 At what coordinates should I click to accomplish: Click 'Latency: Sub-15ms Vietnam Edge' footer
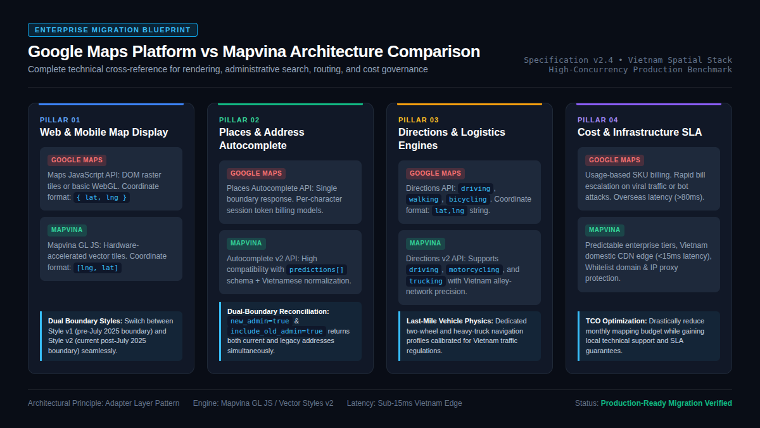(x=405, y=403)
